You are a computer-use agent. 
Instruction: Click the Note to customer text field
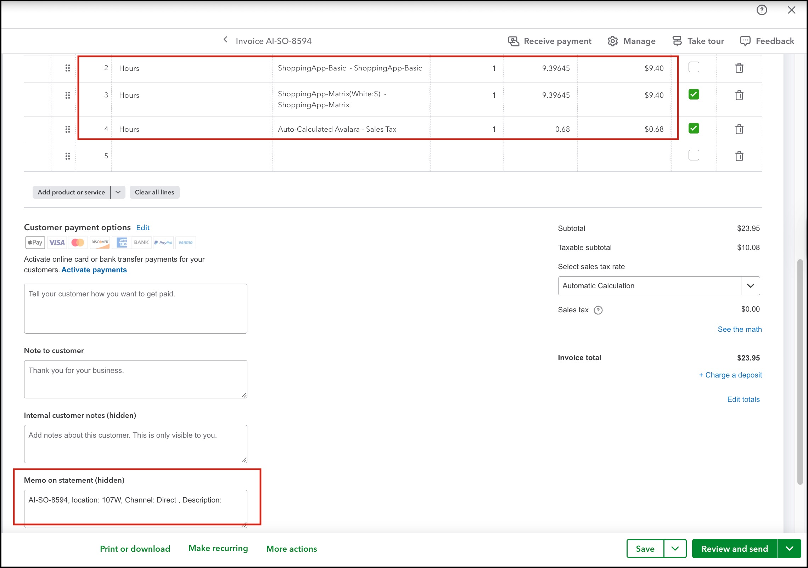coord(135,379)
